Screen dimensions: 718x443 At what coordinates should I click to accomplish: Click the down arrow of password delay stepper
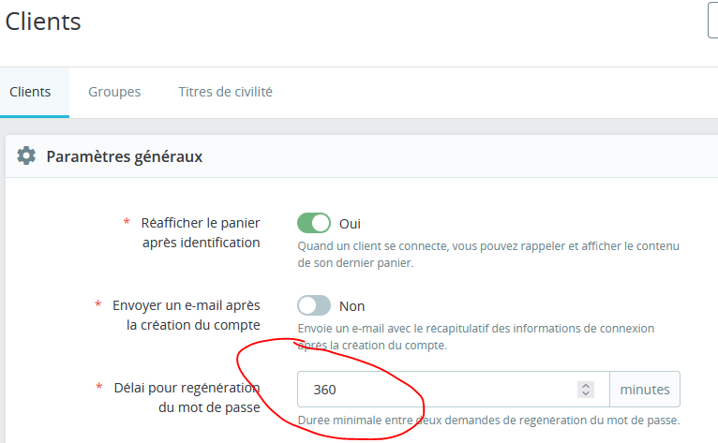(x=586, y=393)
